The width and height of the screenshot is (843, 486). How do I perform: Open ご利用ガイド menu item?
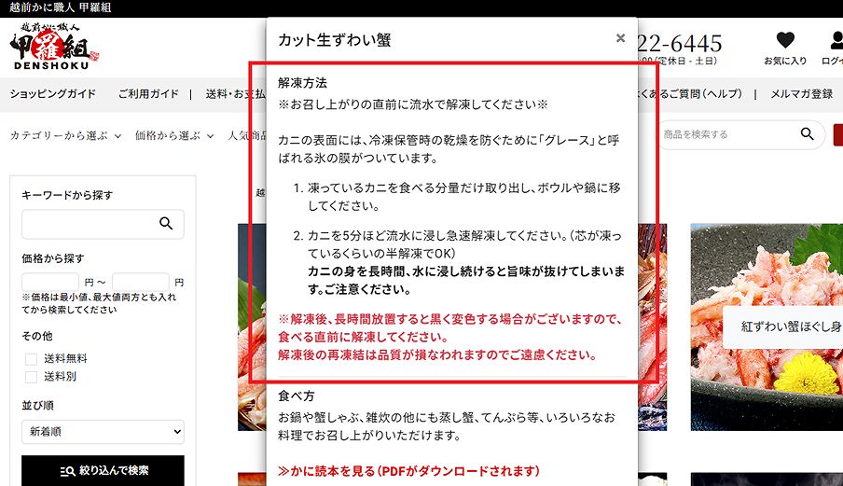148,94
